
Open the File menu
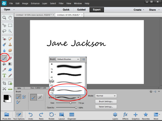11,4
